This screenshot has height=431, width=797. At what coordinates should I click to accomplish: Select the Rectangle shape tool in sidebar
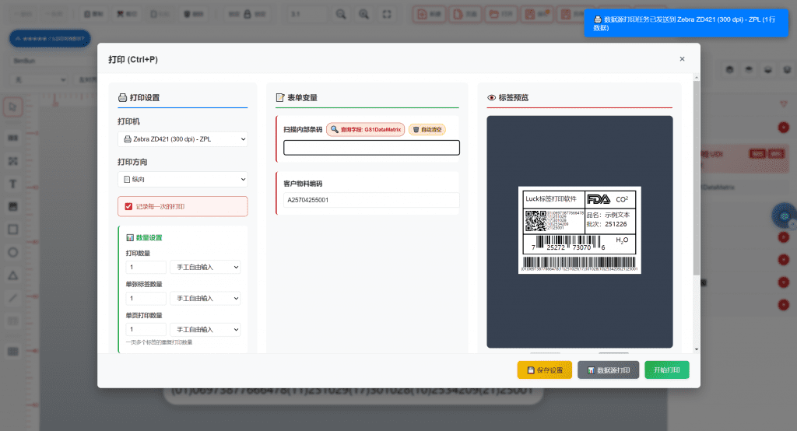(x=12, y=230)
